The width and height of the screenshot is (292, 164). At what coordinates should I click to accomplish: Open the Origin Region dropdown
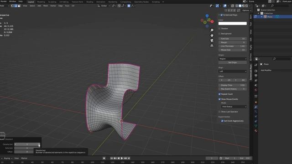pyautogui.click(x=233, y=59)
